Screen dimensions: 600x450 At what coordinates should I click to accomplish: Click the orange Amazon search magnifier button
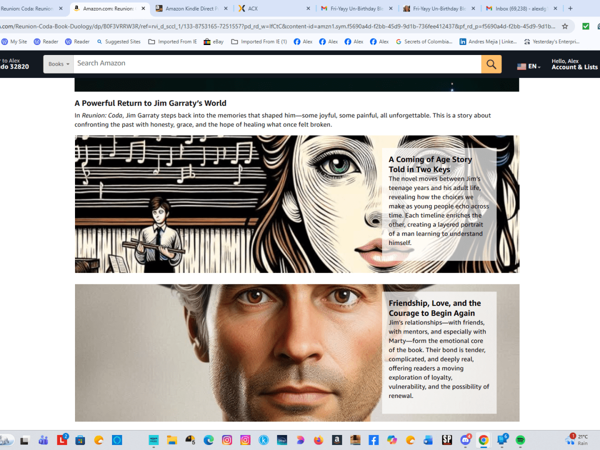(x=491, y=64)
